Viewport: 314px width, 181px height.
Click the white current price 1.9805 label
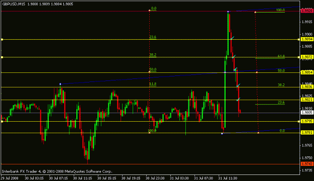pyautogui.click(x=307, y=113)
